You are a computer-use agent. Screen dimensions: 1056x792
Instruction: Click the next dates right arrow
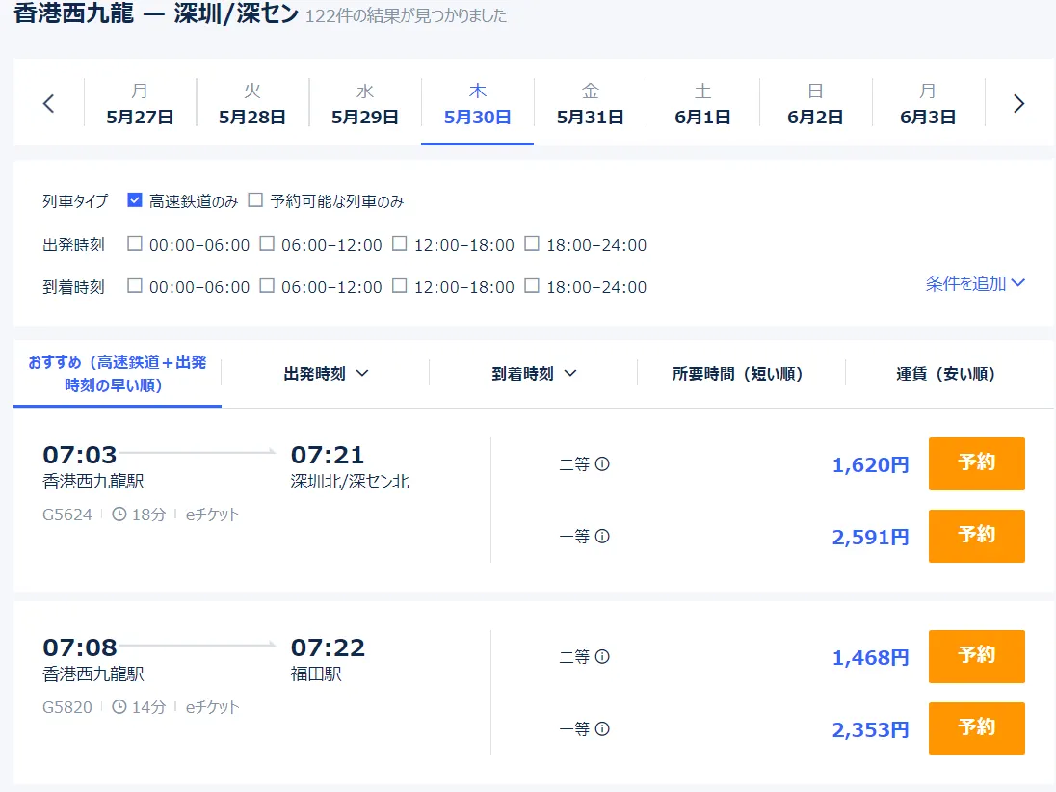[1019, 104]
